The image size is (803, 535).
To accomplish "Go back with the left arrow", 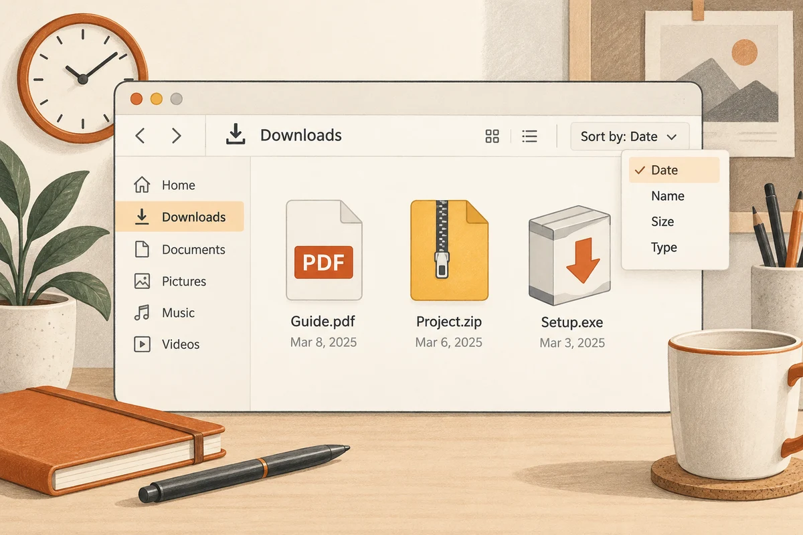I will point(140,136).
